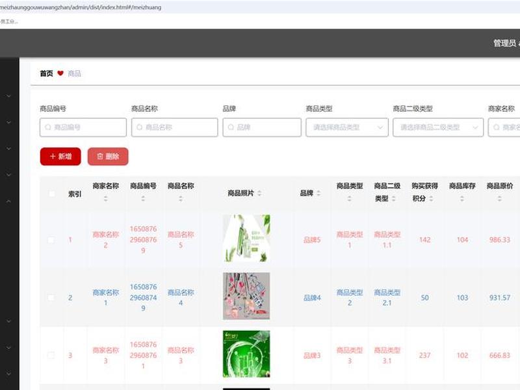Go to 首页 in the breadcrumb
The width and height of the screenshot is (520, 390).
pyautogui.click(x=46, y=73)
